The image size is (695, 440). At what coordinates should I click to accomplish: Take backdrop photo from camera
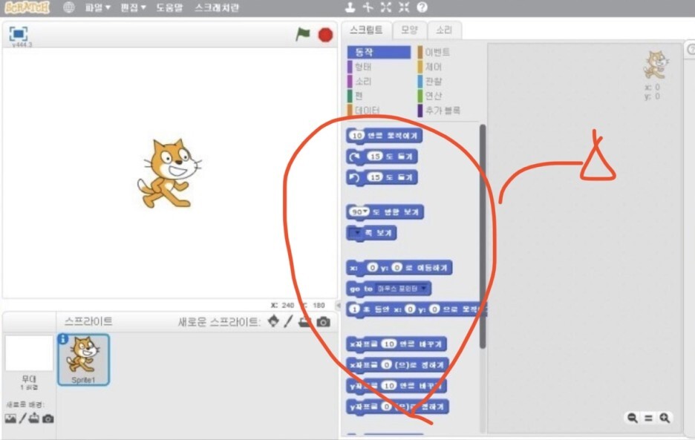click(48, 418)
